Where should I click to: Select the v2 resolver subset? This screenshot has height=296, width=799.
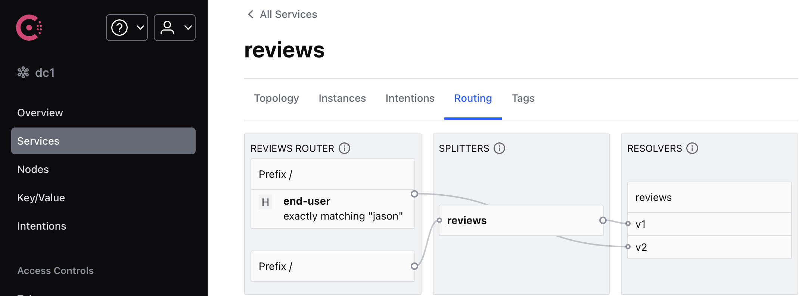click(x=709, y=247)
